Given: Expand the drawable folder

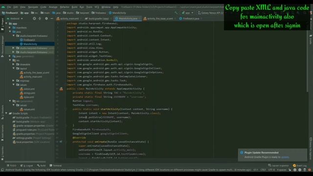Looking at the screenshot, I should click(x=13, y=65).
